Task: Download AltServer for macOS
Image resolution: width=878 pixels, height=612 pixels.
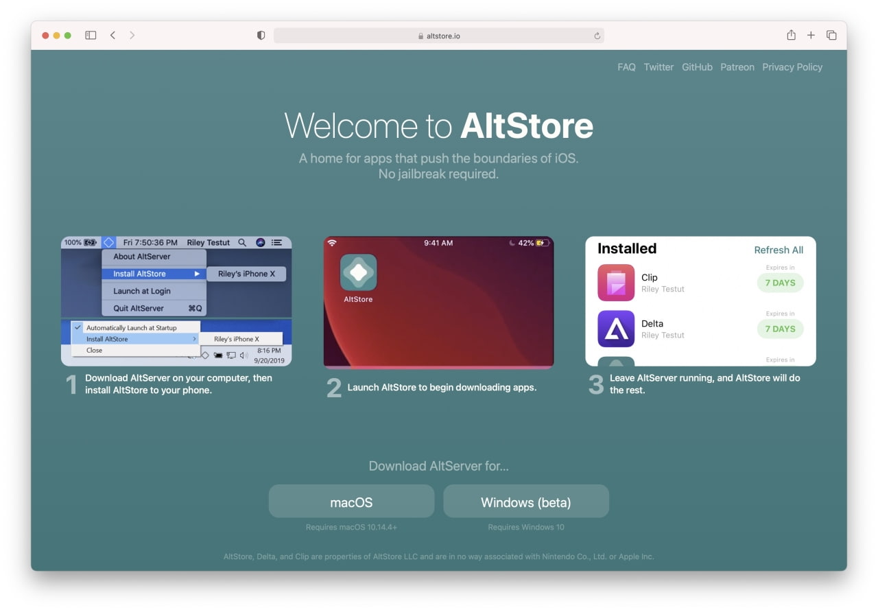Action: pos(351,502)
